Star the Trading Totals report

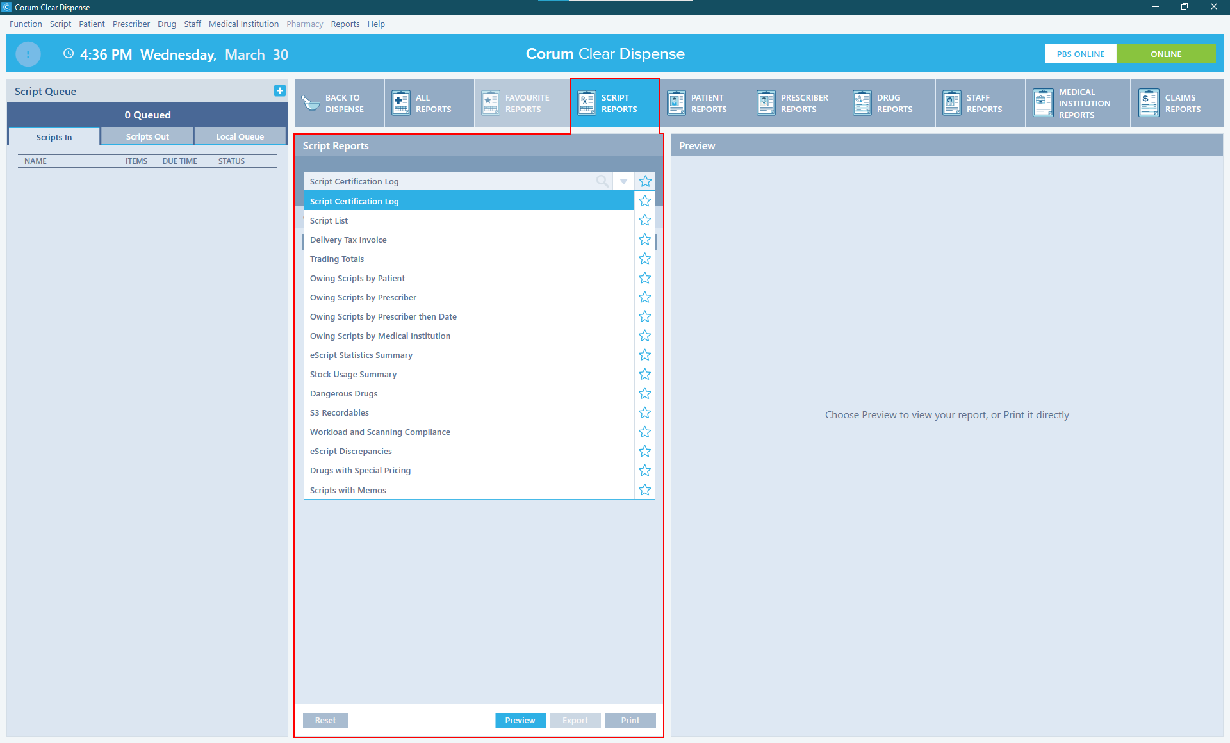(x=644, y=259)
